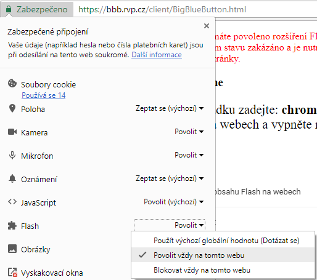Screen dimensions: 317x280
Task: Click the Kamera video camera icon
Action: coord(12,132)
